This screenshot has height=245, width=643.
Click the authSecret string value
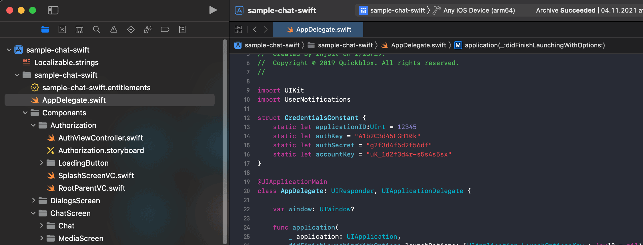(x=399, y=145)
